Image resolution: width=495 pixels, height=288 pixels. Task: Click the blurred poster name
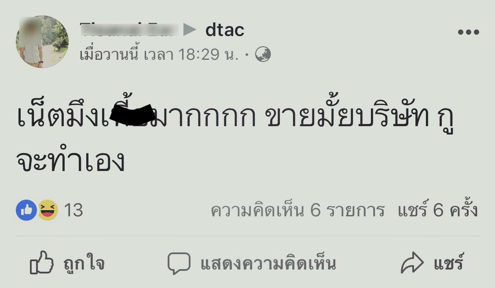point(129,29)
